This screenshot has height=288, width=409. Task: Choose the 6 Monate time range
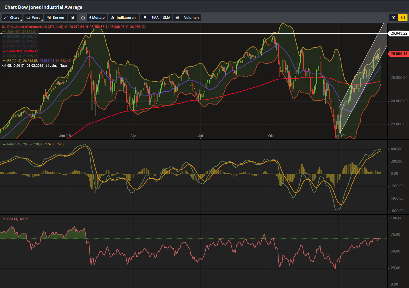click(97, 18)
